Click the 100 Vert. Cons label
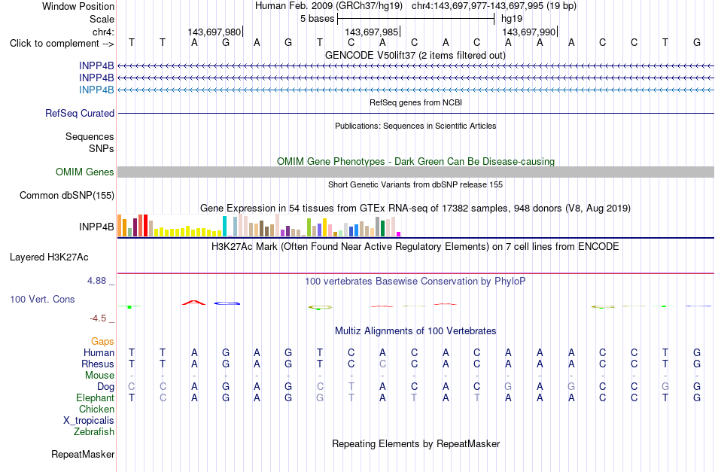The height and width of the screenshot is (472, 715). click(x=42, y=299)
